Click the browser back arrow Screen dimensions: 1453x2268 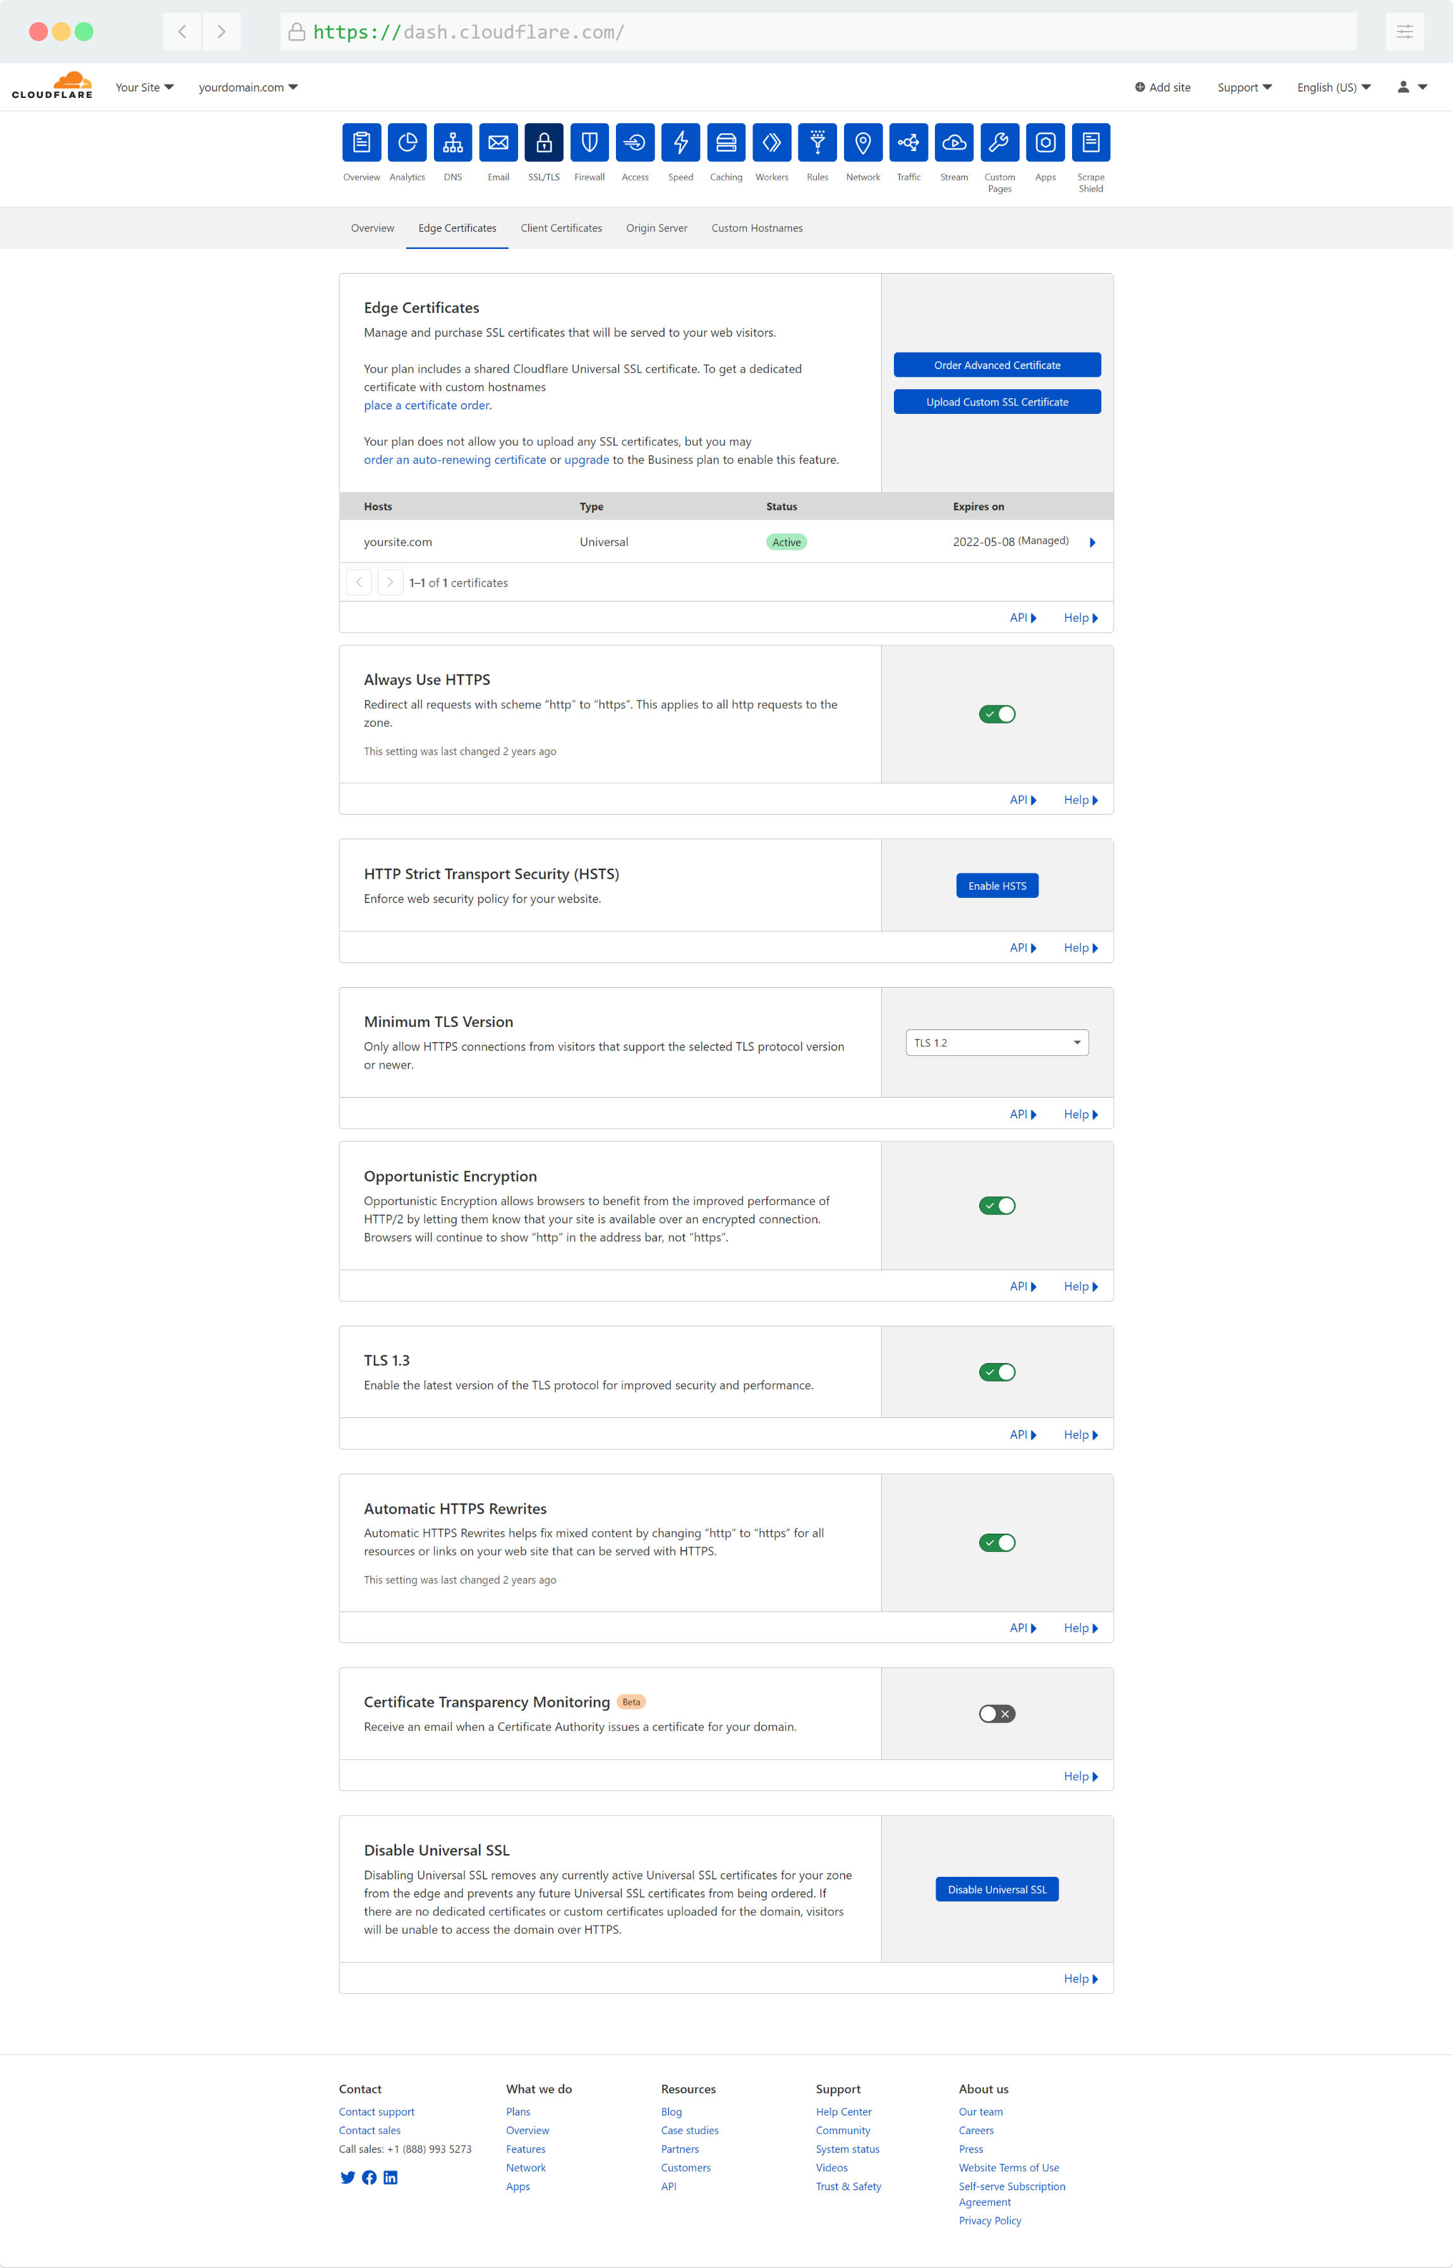(x=182, y=32)
